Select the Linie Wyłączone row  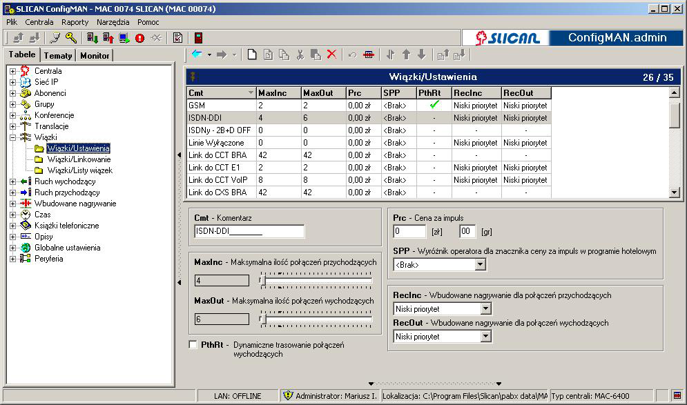369,143
